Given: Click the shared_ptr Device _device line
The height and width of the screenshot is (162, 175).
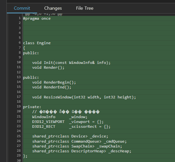Looking at the screenshot, I should pos(70,136).
